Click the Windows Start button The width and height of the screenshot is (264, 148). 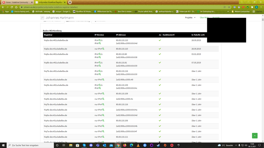(3, 145)
